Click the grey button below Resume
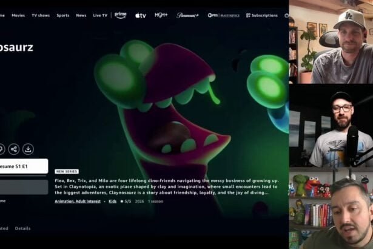Image resolution: width=373 pixels, height=249 pixels. (x=24, y=187)
